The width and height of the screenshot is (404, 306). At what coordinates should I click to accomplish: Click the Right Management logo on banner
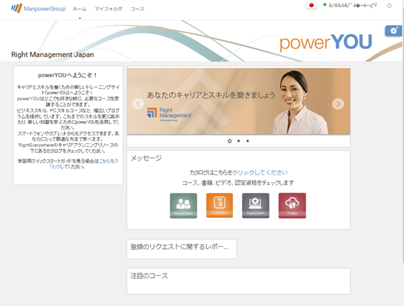coord(170,114)
